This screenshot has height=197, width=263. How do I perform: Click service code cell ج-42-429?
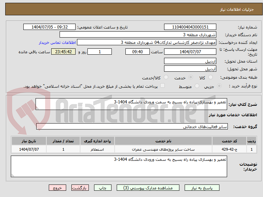[229, 149]
